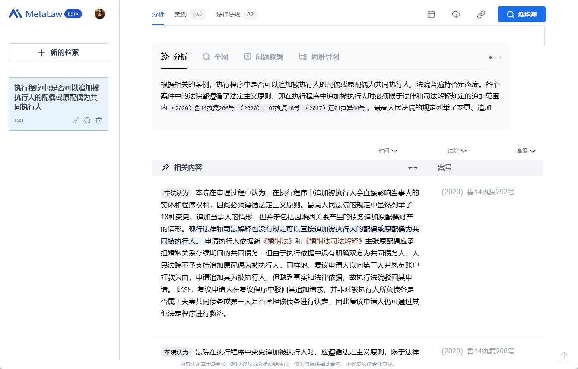Open the 全网 panel tab
Viewport: 578px width, 369px height.
(x=215, y=57)
